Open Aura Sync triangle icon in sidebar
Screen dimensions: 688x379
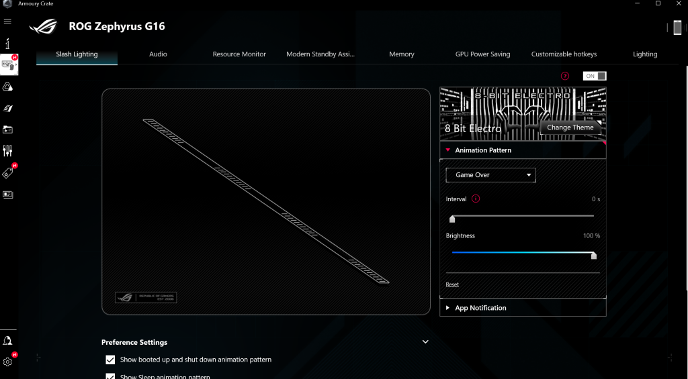point(8,87)
